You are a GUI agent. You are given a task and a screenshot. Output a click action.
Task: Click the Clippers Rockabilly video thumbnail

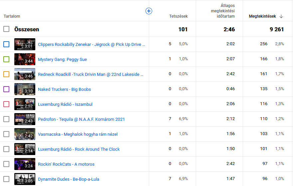pyautogui.click(x=25, y=44)
